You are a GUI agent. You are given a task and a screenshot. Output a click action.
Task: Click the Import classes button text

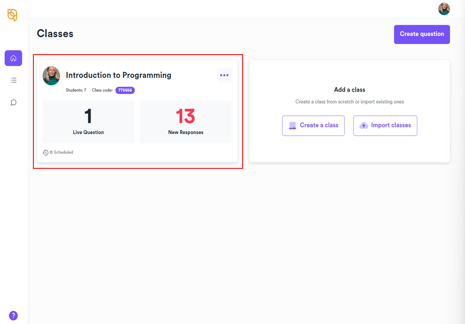tap(391, 125)
